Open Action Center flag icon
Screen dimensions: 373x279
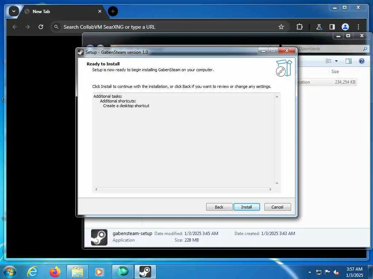pyautogui.click(x=327, y=272)
